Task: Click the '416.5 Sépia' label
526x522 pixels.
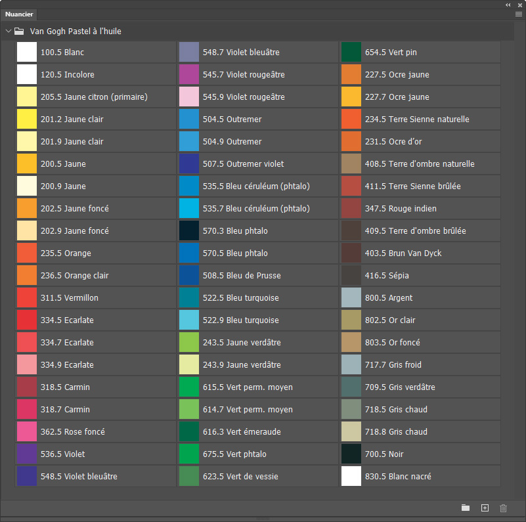Action: click(387, 275)
